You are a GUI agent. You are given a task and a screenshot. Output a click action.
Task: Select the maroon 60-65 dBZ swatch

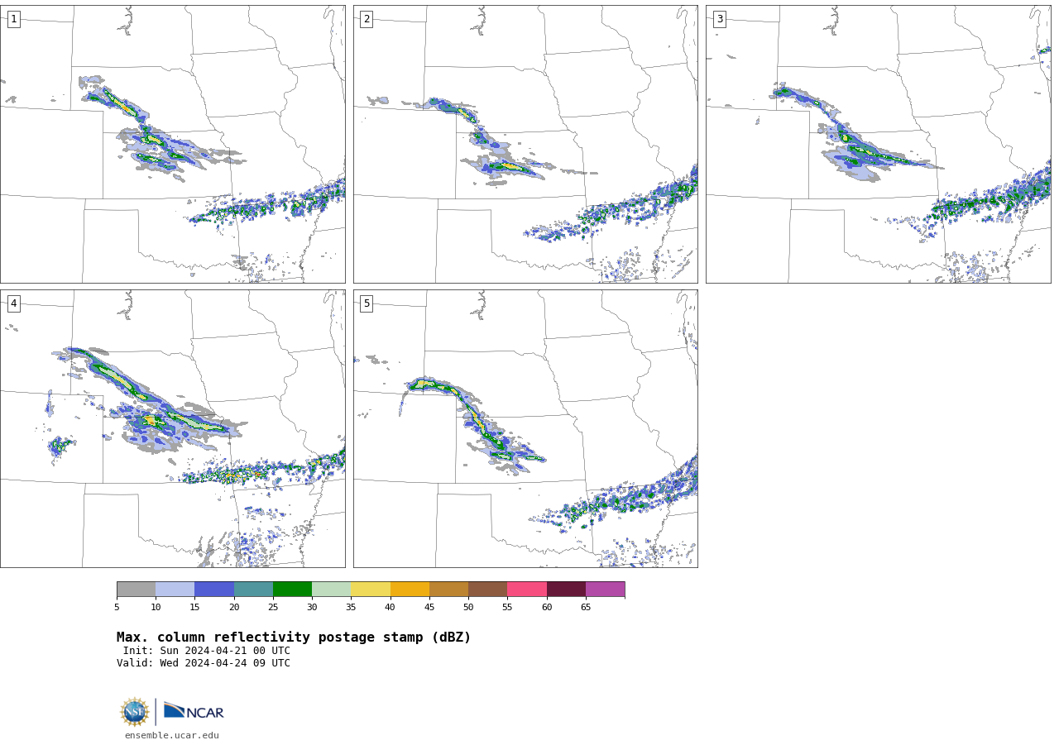[566, 589]
